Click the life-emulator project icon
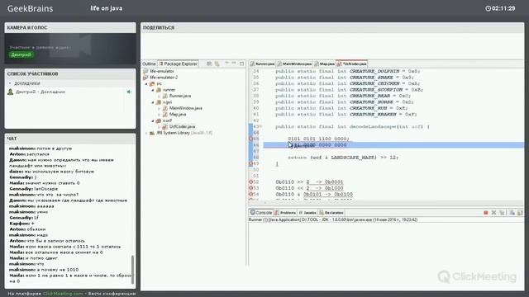This screenshot has height=297, width=529. click(x=145, y=71)
